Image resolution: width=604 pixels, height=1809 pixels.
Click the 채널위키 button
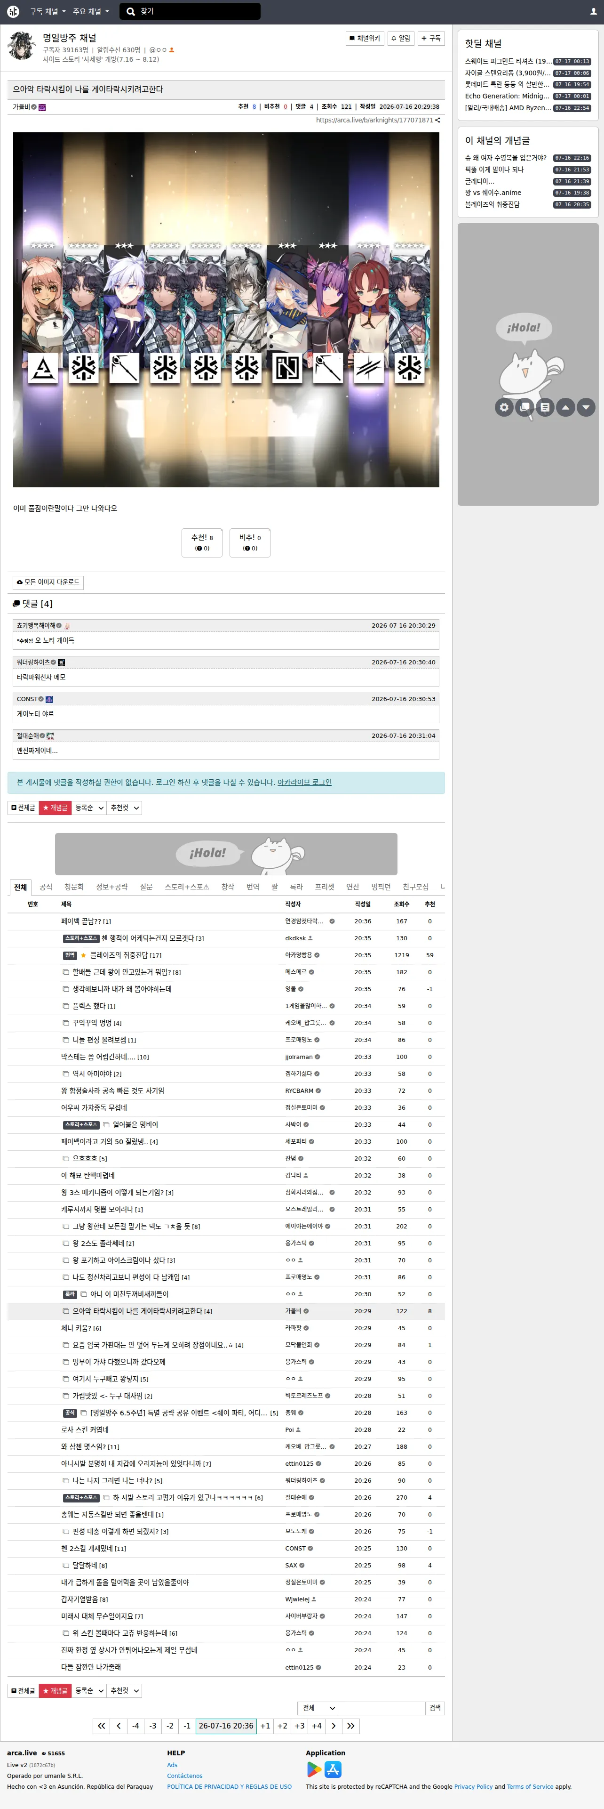(365, 38)
